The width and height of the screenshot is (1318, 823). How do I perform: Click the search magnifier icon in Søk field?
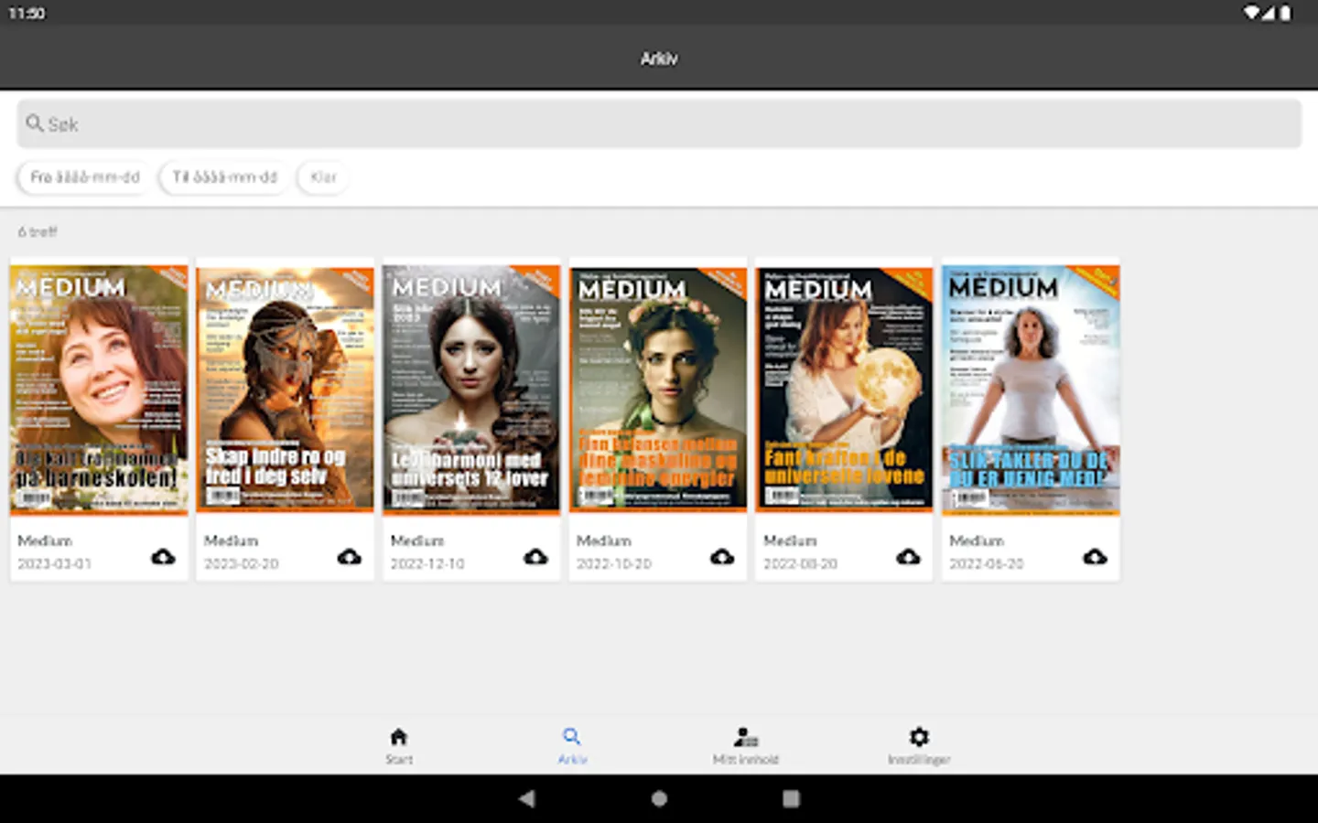click(35, 123)
